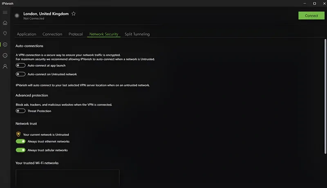This screenshot has height=188, width=327.
Task: Turn on Threat Protection toggle
Action: [x=20, y=111]
